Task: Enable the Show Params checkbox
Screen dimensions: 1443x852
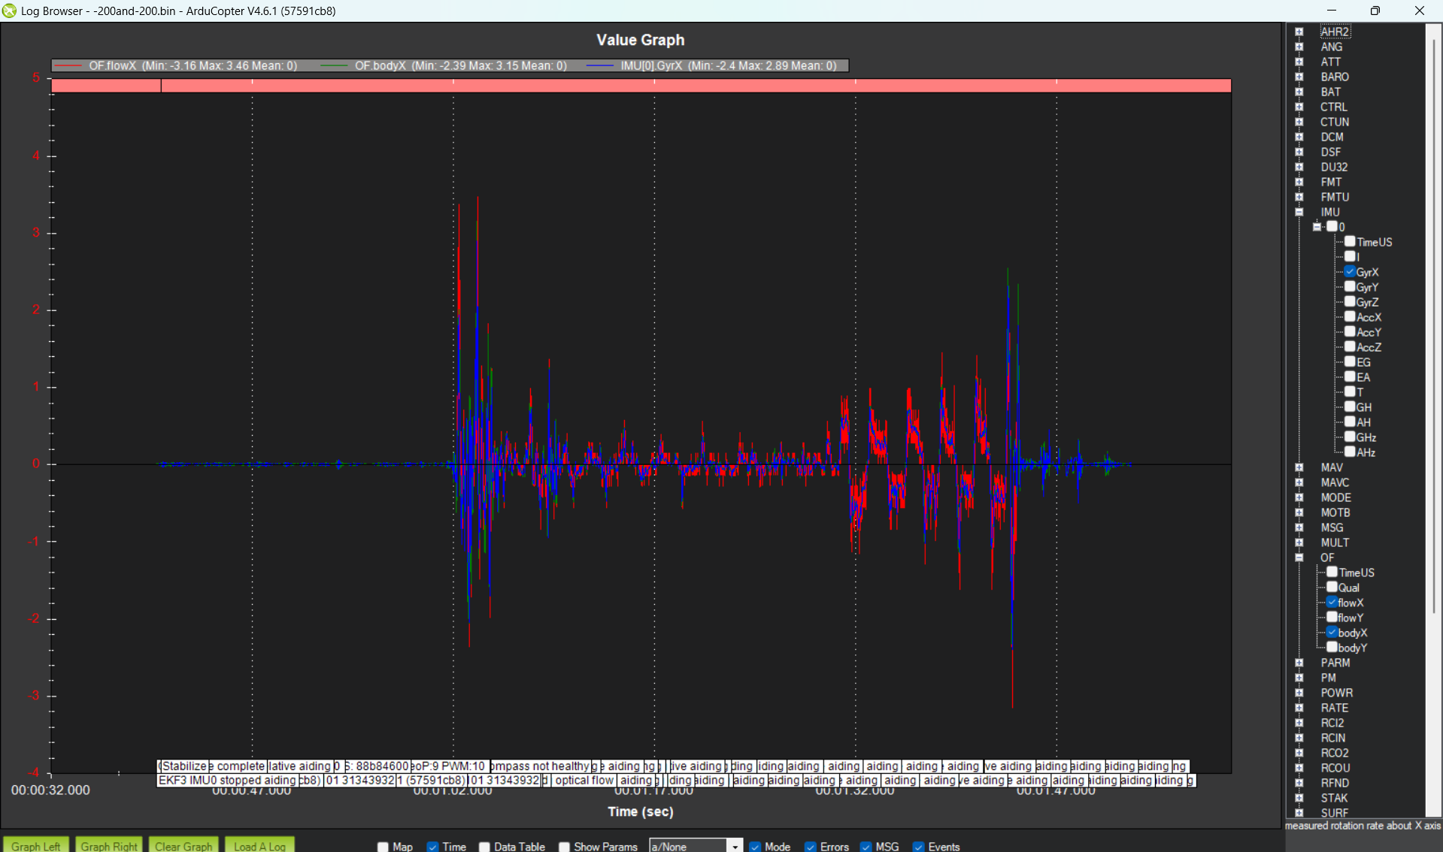Action: 564,846
